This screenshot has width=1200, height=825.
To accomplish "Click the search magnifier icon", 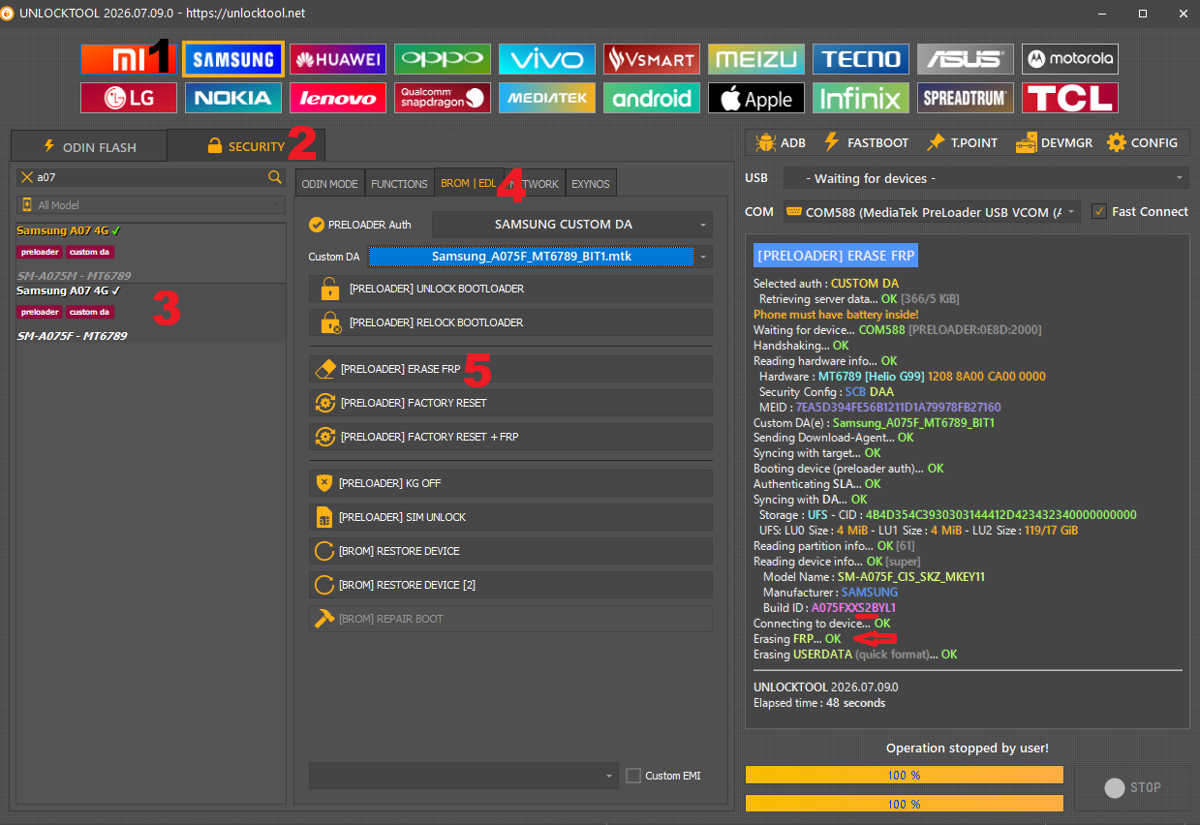I will (x=275, y=177).
